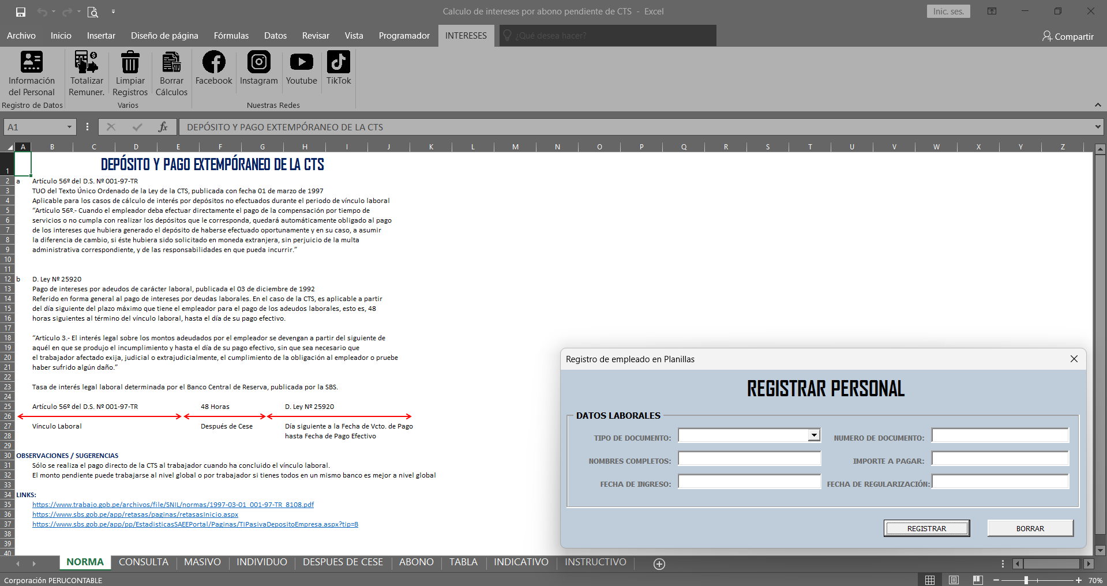
Task: Open the Youtube link icon
Action: pyautogui.click(x=301, y=62)
